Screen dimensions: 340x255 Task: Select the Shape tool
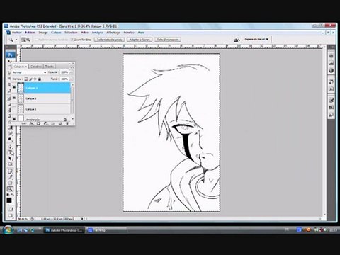tap(11, 164)
